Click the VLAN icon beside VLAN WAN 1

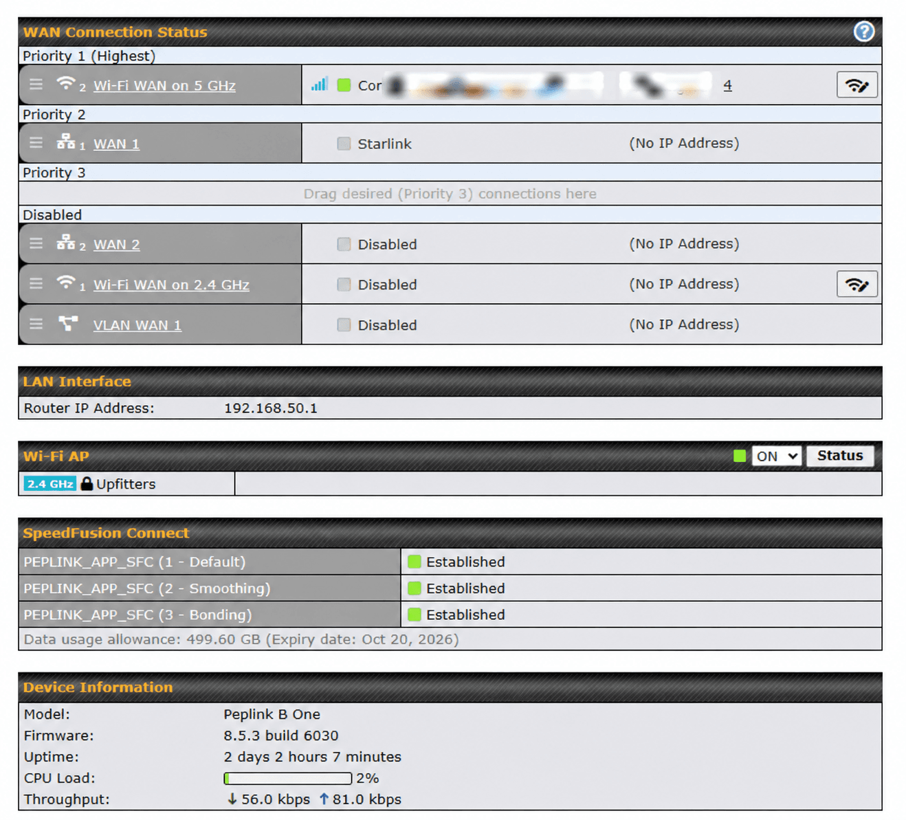point(68,323)
